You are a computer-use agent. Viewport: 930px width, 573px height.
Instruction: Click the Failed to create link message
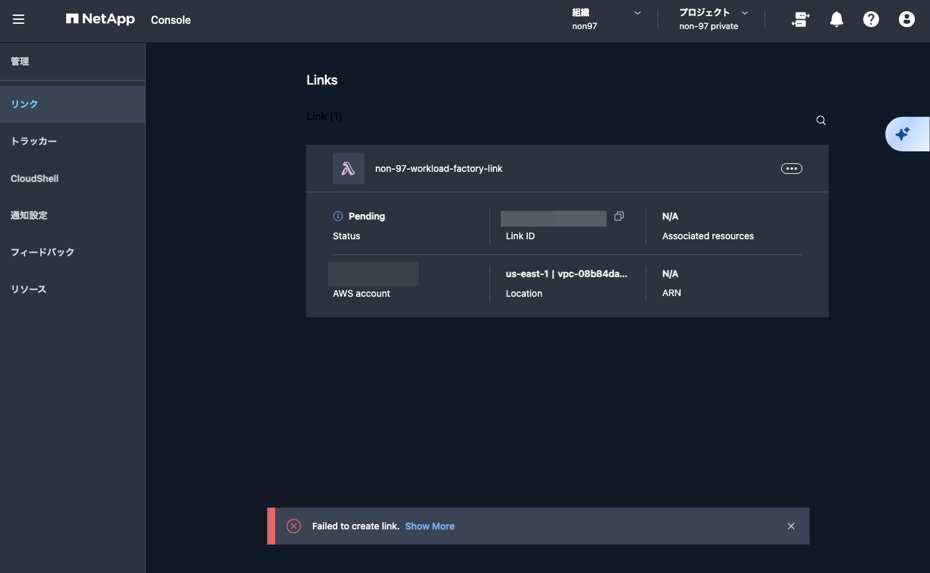(x=356, y=526)
